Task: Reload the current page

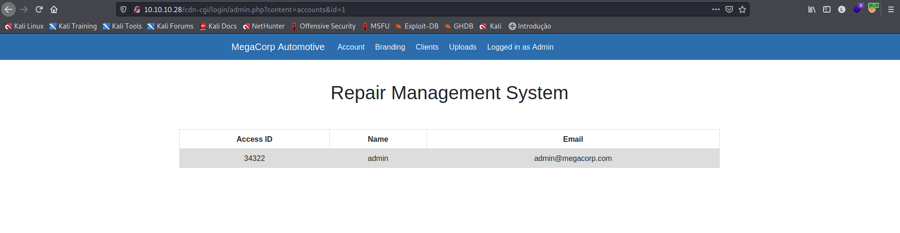Action: point(39,9)
